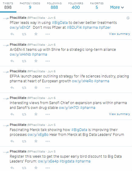Reply to the Pfizer BigData tweet

(x=12, y=34)
